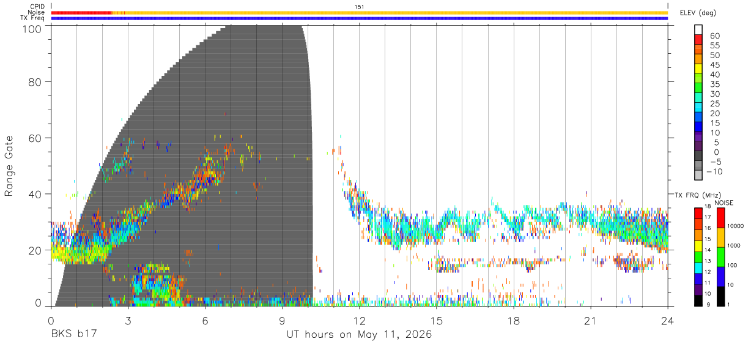Click UT hour tick label 3
Viewport: 751px width, 347px height.
coord(128,320)
